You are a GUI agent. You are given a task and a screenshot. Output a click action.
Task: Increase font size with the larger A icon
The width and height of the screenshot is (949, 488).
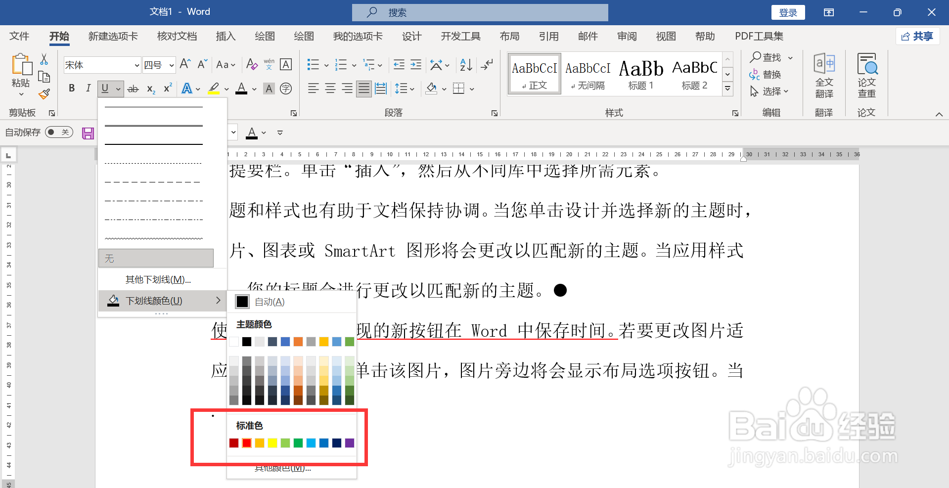185,64
